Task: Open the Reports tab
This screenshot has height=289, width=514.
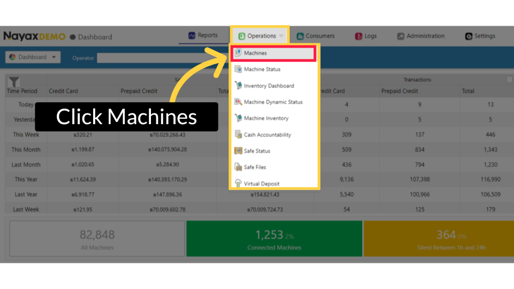Action: tap(203, 36)
